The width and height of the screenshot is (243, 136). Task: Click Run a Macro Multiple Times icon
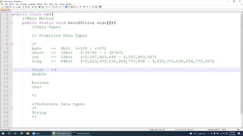(93, 7)
